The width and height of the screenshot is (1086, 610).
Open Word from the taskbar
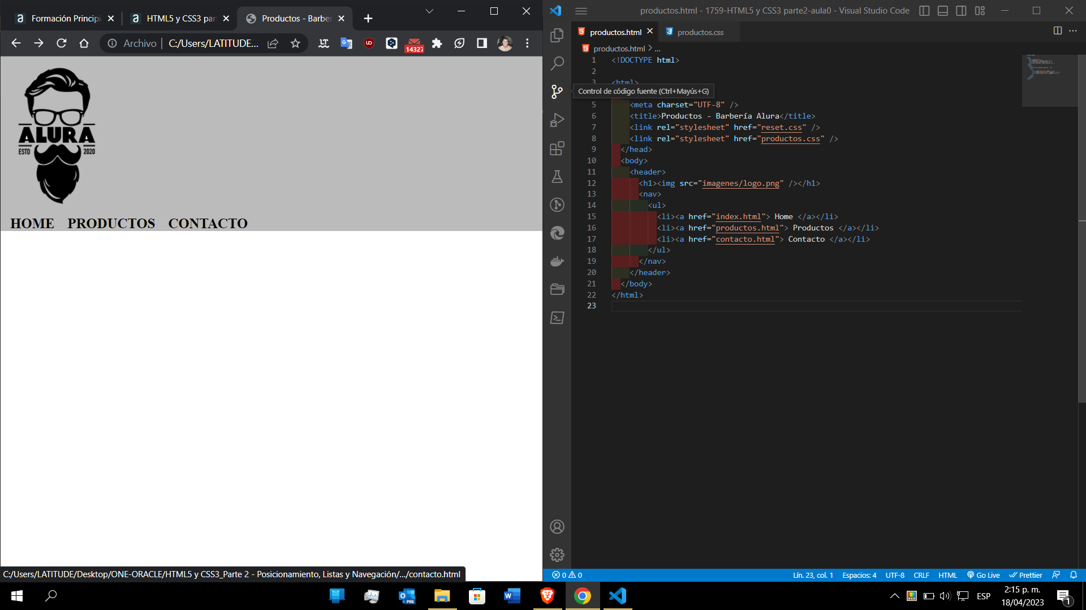pos(512,596)
